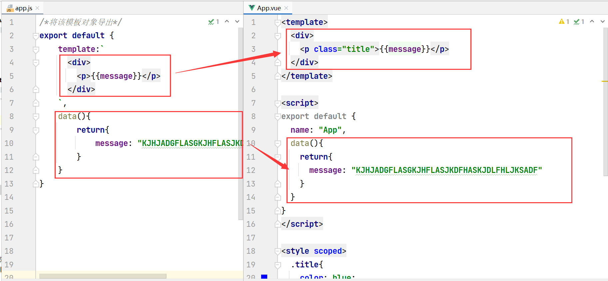Screen dimensions: 608x281
Task: Click 'template:' in app.js line 3
Action: tap(79, 49)
